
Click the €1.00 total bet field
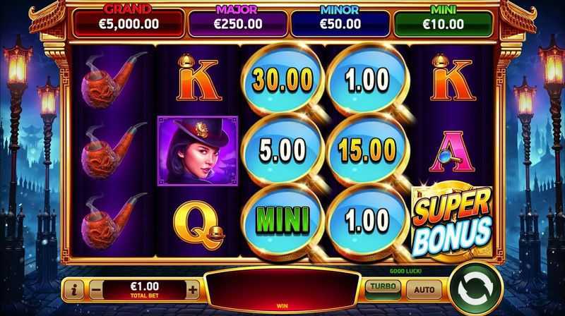[x=145, y=289]
